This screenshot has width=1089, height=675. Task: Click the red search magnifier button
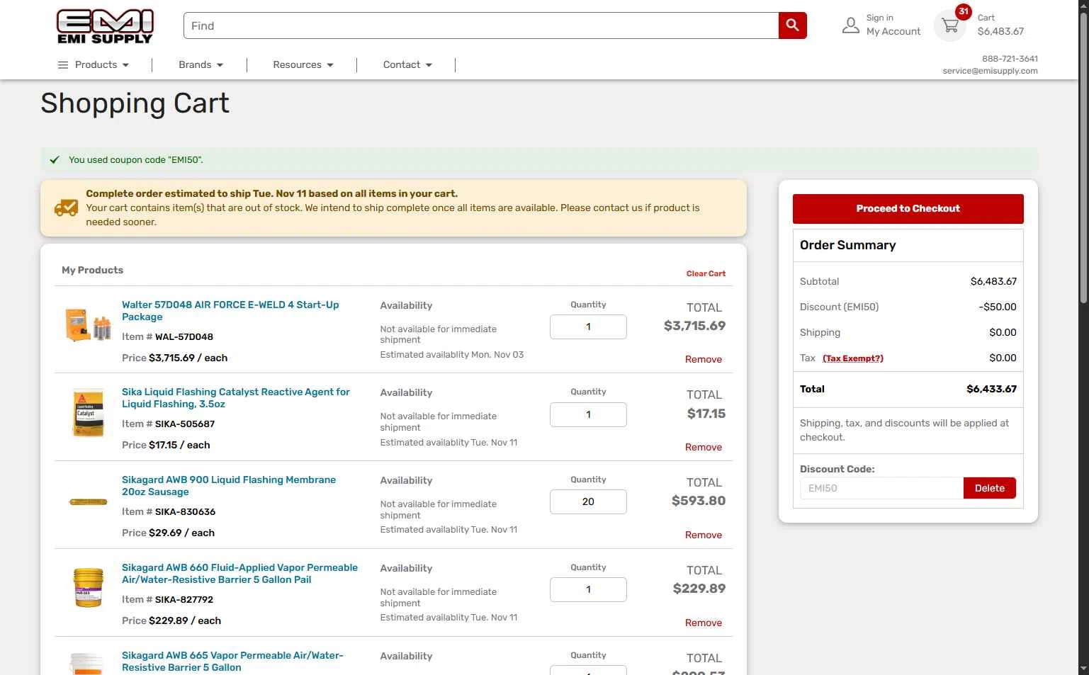[792, 25]
